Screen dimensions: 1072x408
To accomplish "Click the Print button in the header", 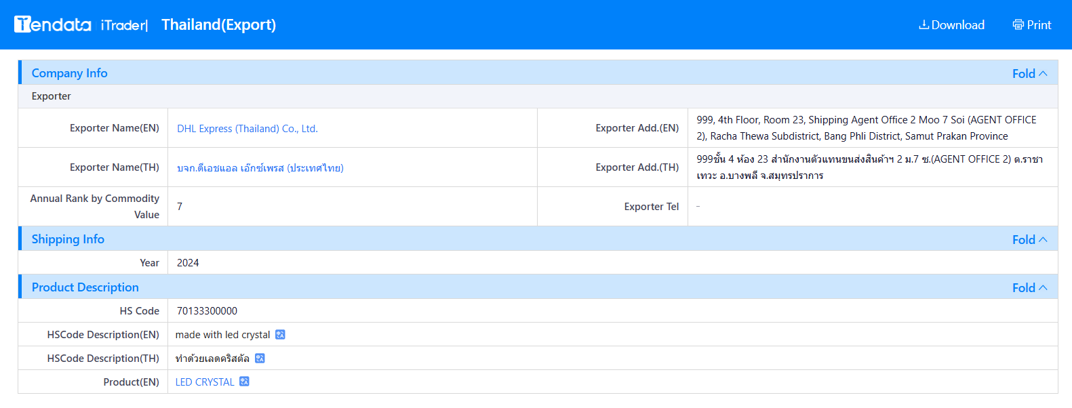I will (x=1031, y=24).
